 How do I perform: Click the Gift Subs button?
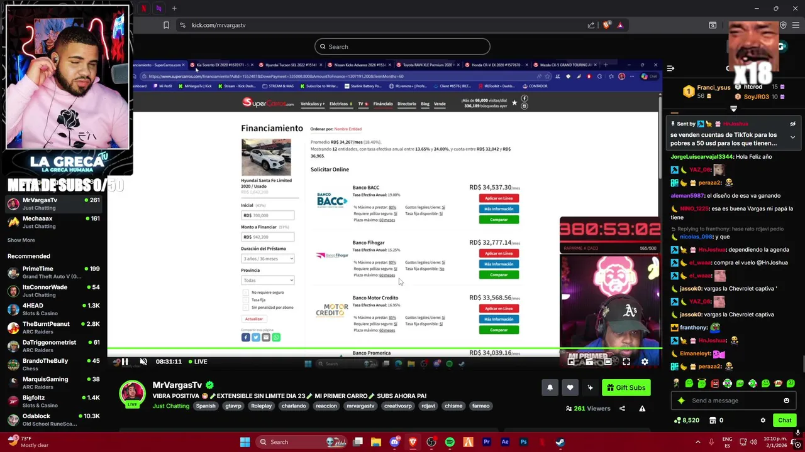(x=626, y=388)
